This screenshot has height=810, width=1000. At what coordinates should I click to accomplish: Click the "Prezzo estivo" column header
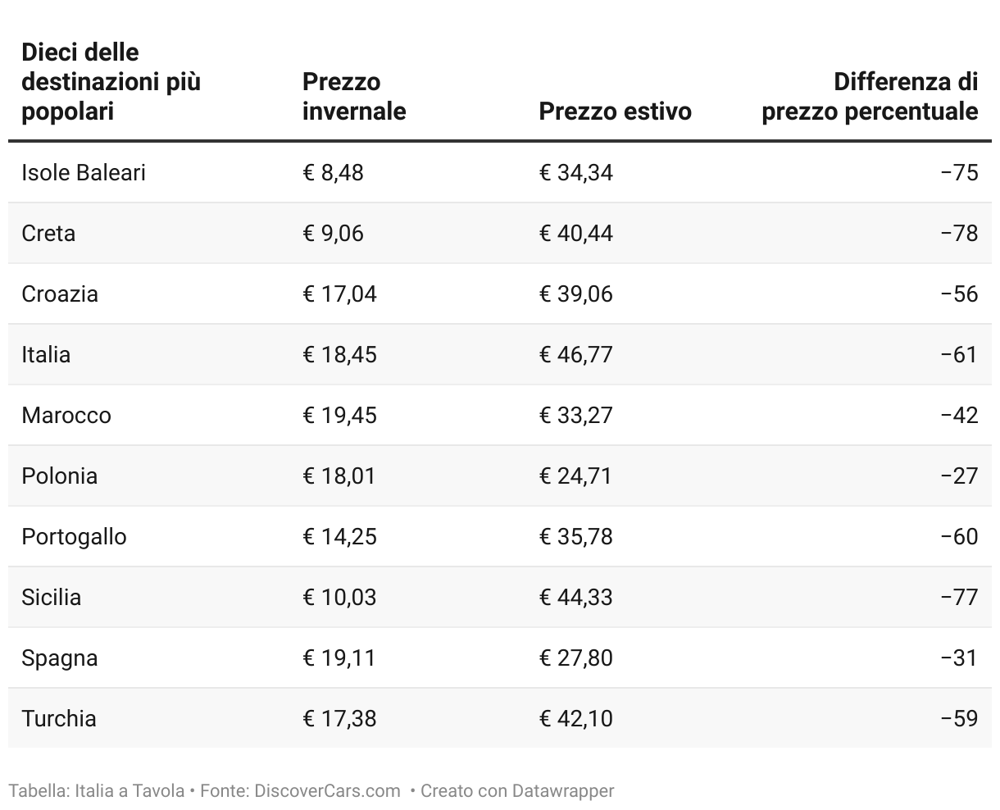(x=615, y=111)
